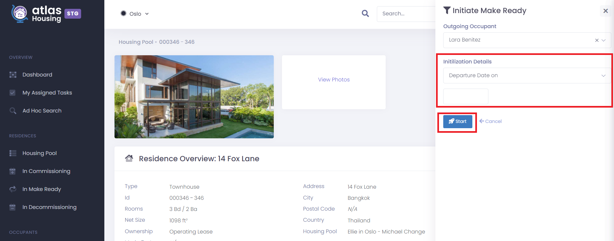Screen dimensions: 614x241
Task: Click the In Decommissioning calendar icon
Action: pyautogui.click(x=12, y=207)
